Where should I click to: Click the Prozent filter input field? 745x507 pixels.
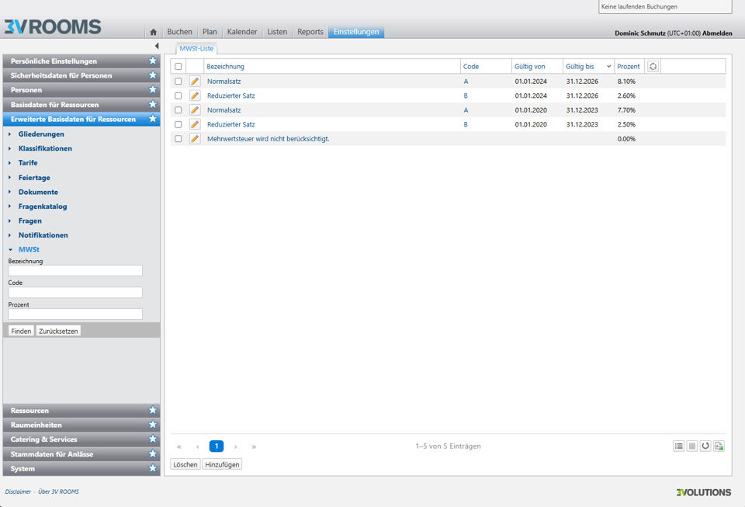coord(75,314)
